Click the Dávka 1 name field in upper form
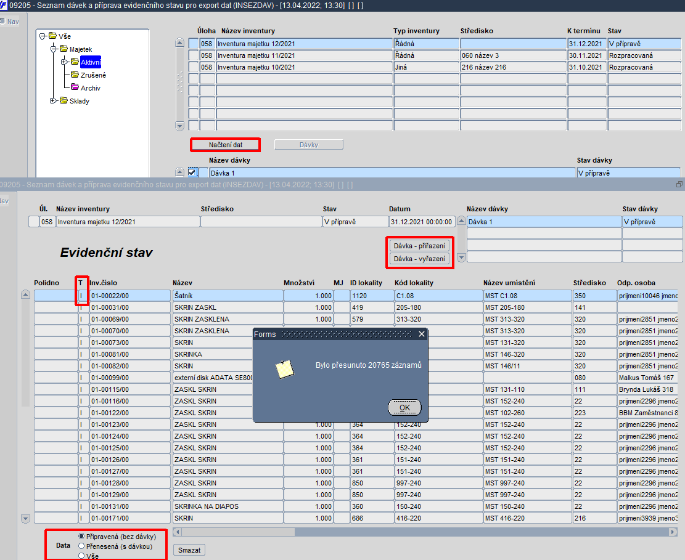The height and width of the screenshot is (560, 685). coord(392,173)
